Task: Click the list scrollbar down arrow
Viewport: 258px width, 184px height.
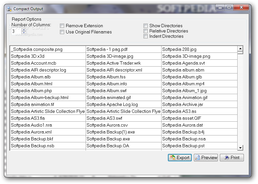Action: coord(240,148)
